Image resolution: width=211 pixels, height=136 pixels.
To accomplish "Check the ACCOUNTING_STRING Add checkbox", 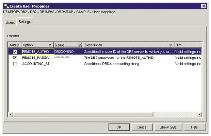I will click(x=15, y=64).
